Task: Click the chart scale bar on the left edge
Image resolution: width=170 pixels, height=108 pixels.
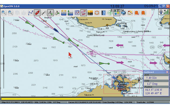Action: pyautogui.click(x=4, y=53)
